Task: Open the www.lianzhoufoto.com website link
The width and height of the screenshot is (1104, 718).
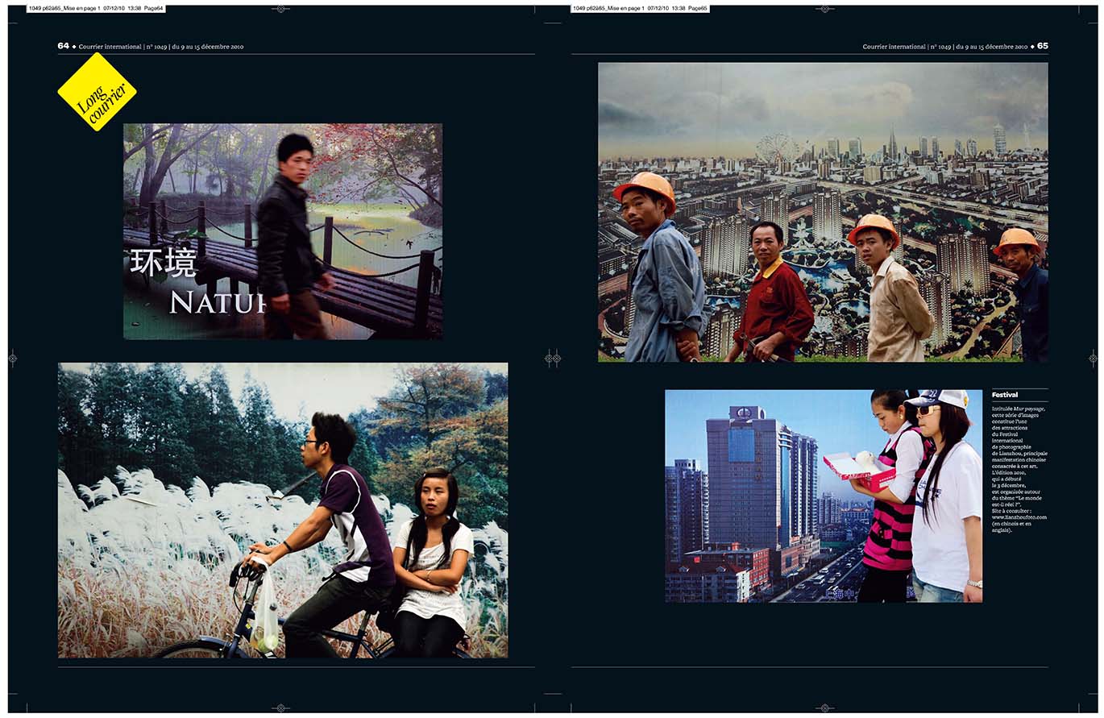Action: 1019,517
